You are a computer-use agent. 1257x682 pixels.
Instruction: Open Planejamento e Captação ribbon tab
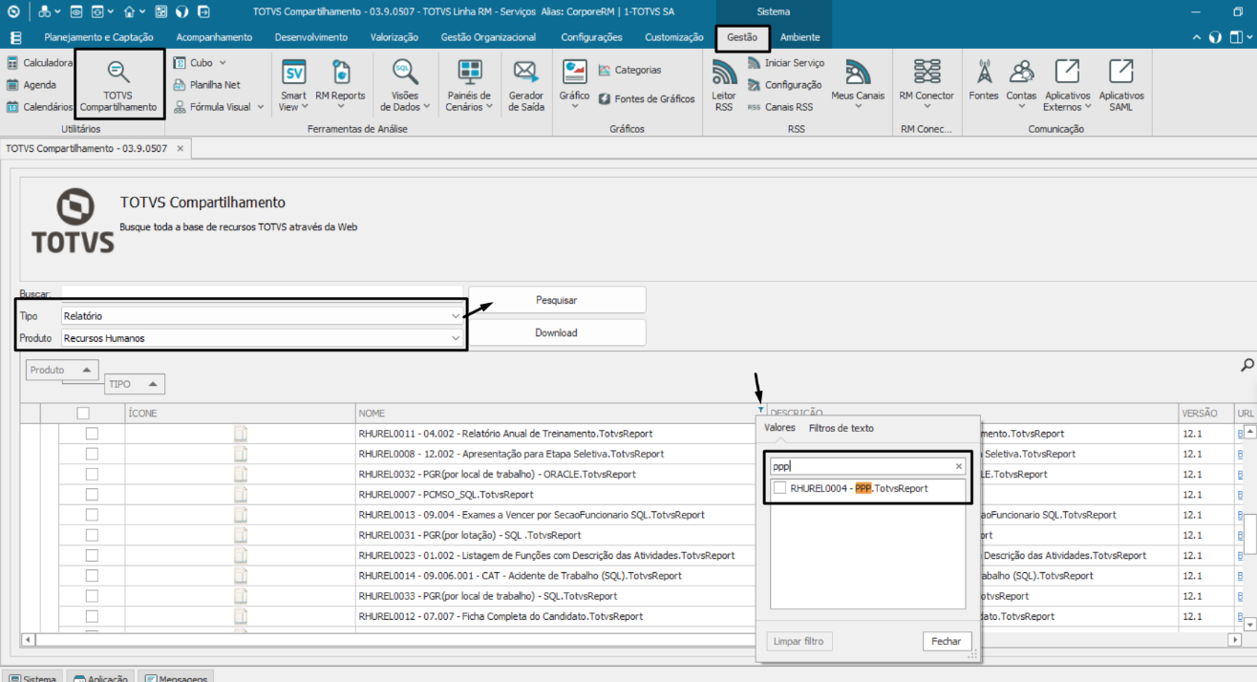coord(99,37)
